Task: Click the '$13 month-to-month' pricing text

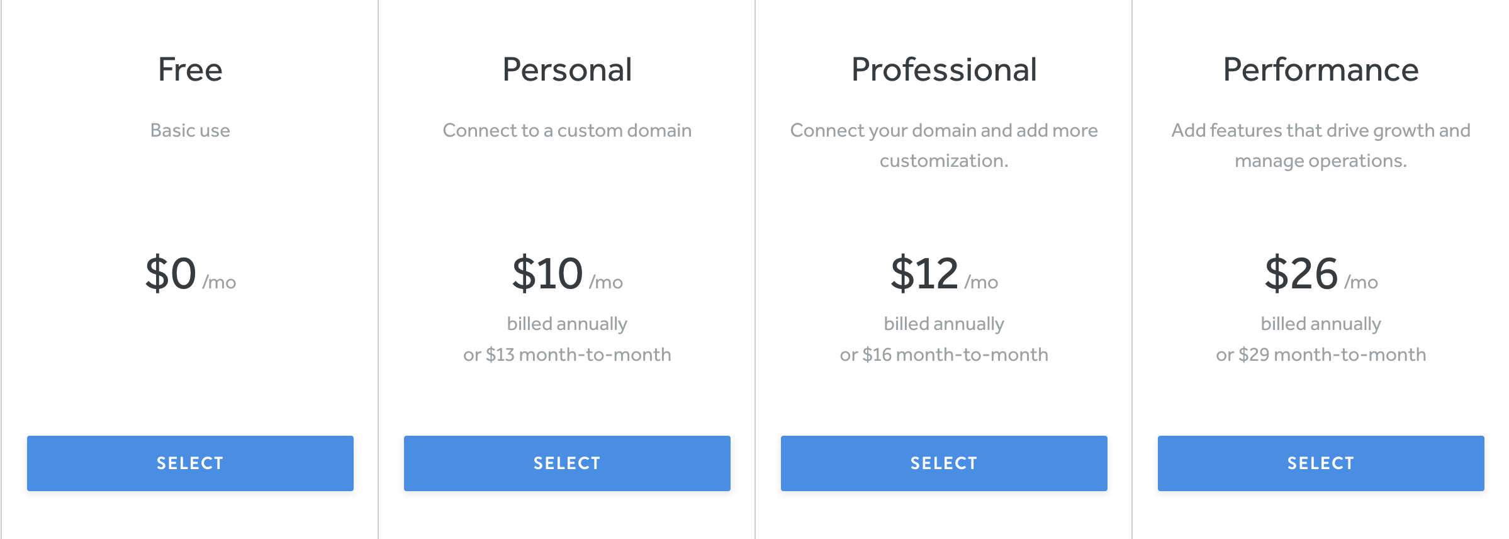Action: [567, 355]
